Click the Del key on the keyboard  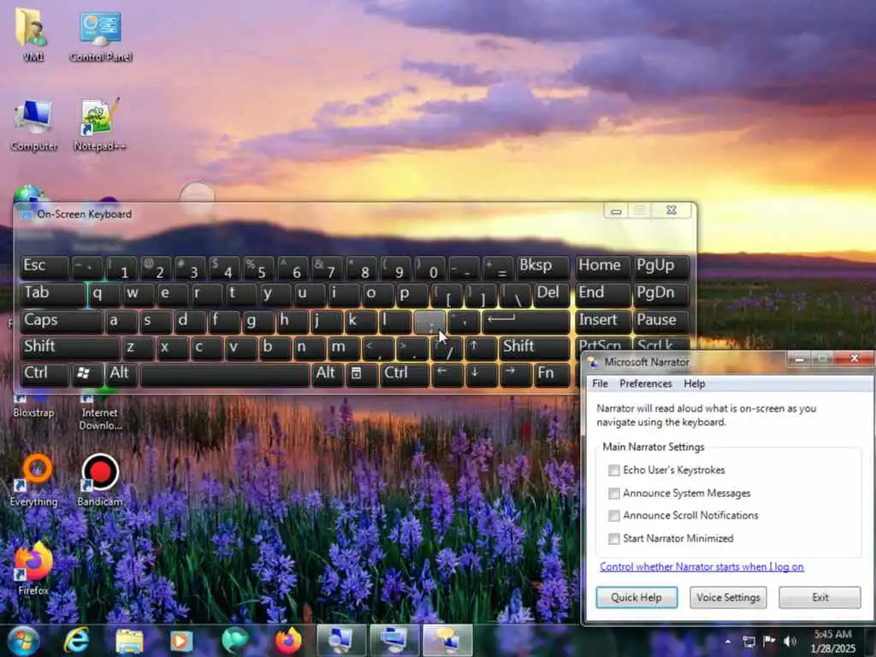pos(552,294)
